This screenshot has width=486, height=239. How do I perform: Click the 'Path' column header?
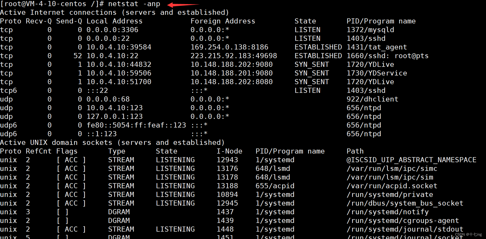click(x=355, y=151)
